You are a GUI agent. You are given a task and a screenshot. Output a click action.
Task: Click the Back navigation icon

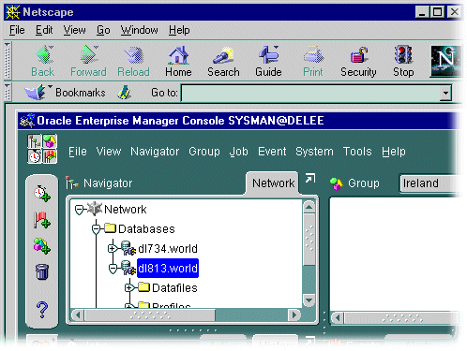pyautogui.click(x=44, y=54)
